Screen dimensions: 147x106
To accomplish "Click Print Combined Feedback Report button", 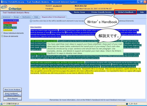I will [x=12, y=94].
